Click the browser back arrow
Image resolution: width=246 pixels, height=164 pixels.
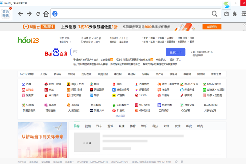20,14
